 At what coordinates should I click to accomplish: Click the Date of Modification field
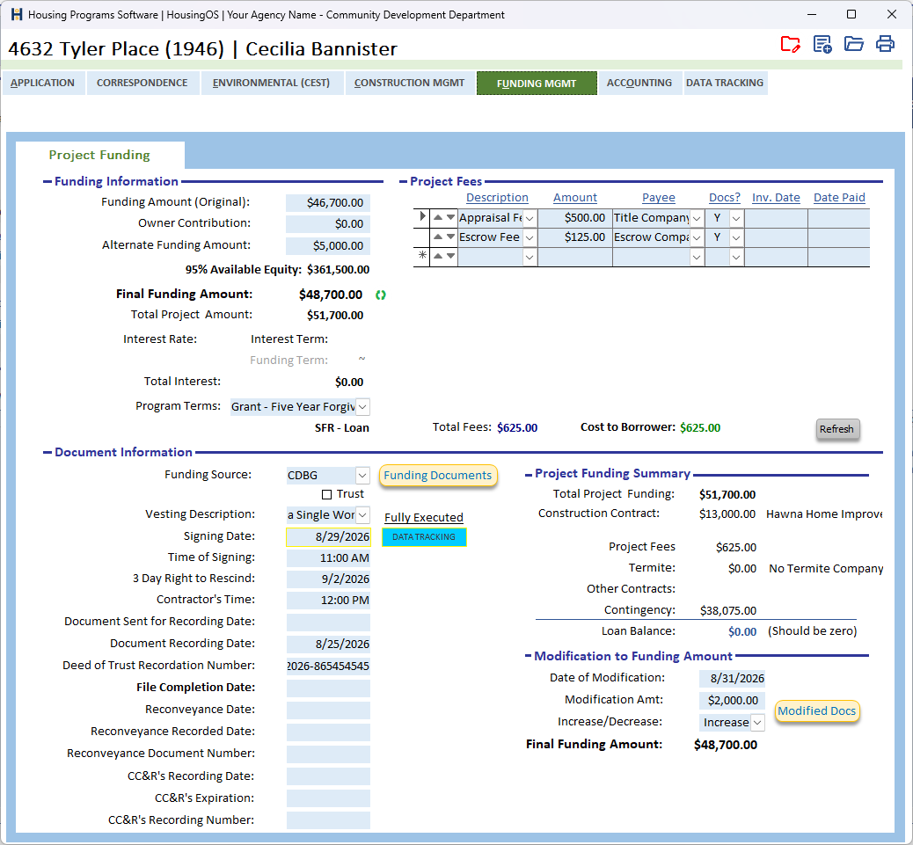[x=733, y=679]
